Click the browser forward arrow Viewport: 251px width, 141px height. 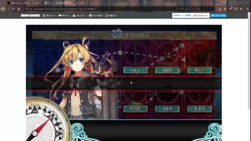(8, 9)
